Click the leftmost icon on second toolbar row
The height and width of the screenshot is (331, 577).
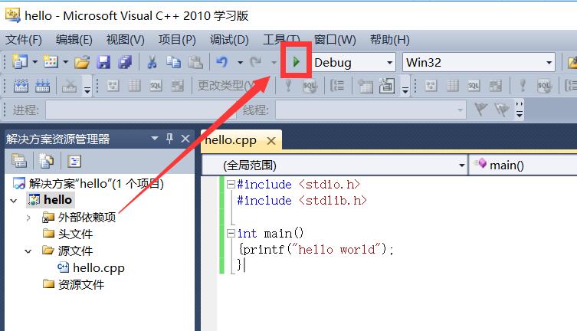[x=21, y=86]
